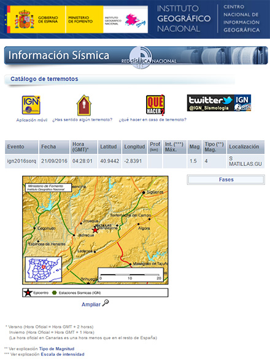Click the Ampliar link below the map
Screen dimensions: 270x359
91,304
